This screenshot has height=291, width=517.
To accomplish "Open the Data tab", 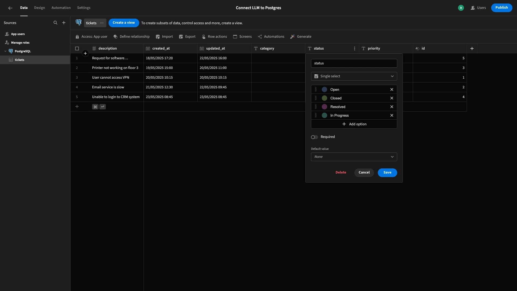I will coord(24,8).
